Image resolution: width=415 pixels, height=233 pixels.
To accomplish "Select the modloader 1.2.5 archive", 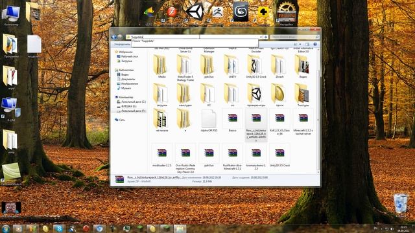I will pyautogui.click(x=161, y=155).
